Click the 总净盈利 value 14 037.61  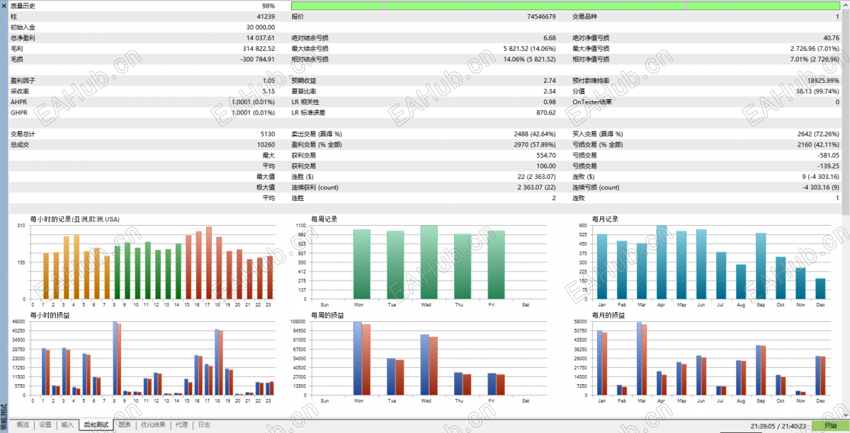click(x=261, y=37)
